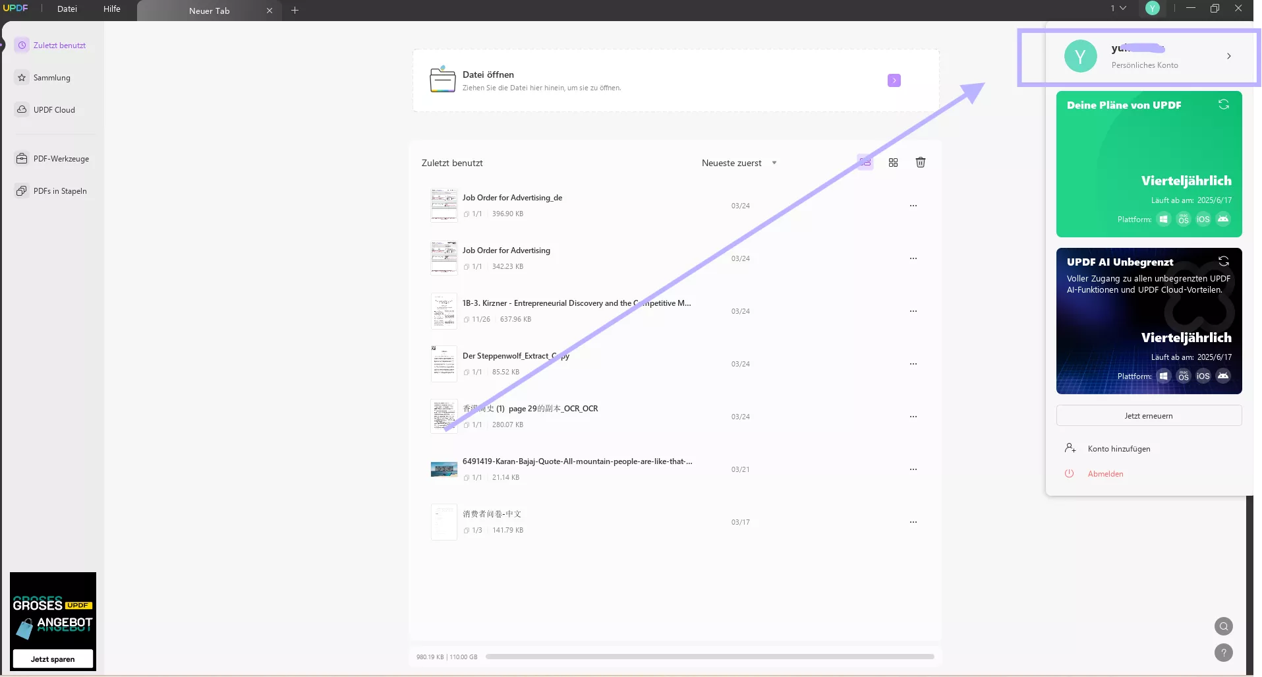Refresh the UPDF AI Unbegrenzt card
The image size is (1262, 677).
click(x=1224, y=261)
